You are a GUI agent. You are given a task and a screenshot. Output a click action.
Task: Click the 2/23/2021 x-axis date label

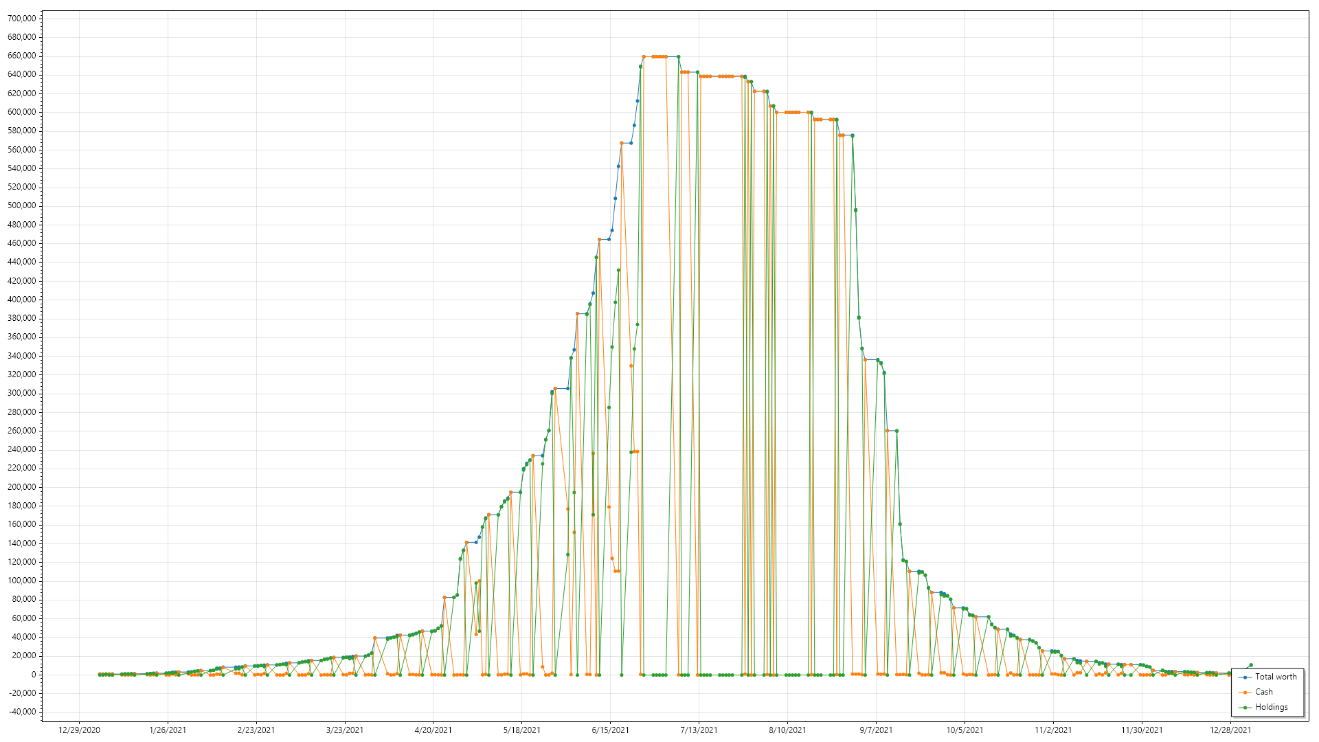pyautogui.click(x=256, y=730)
